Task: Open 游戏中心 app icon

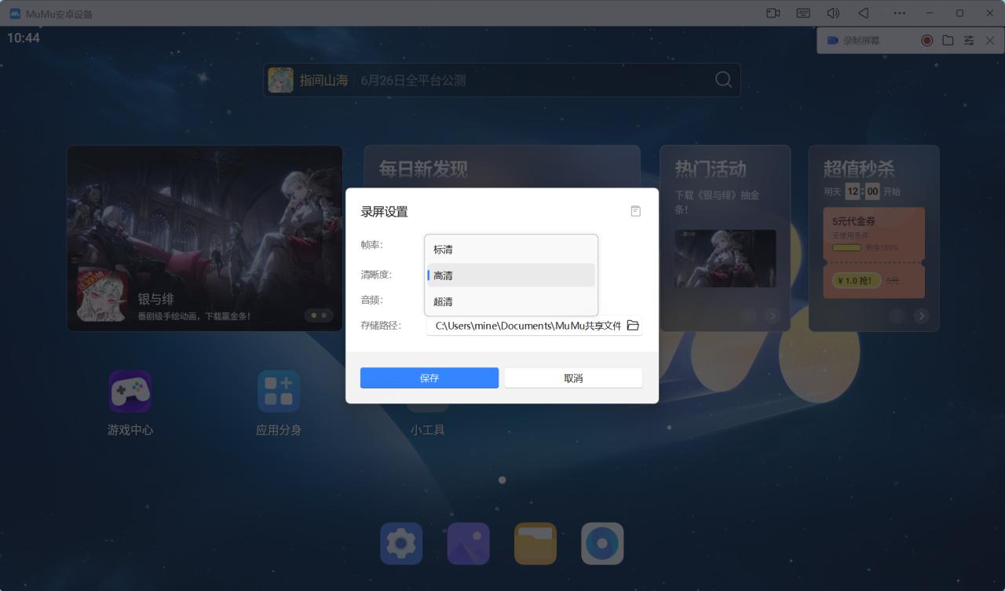Action: (x=130, y=392)
